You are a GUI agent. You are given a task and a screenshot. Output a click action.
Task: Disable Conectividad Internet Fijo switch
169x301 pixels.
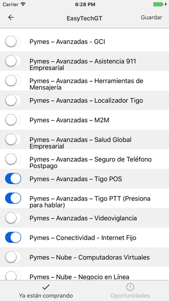pos(13,237)
